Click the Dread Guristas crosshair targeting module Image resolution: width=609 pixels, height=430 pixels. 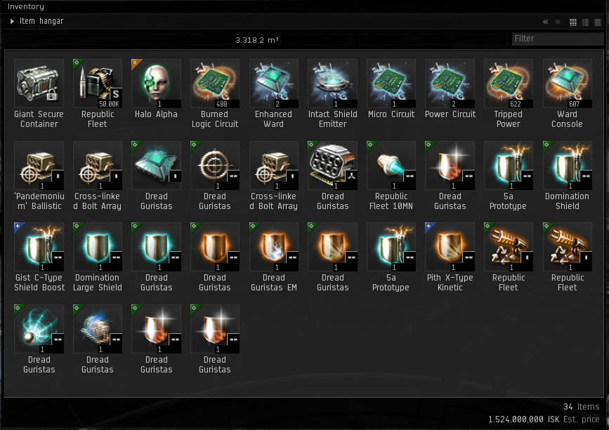click(x=215, y=166)
